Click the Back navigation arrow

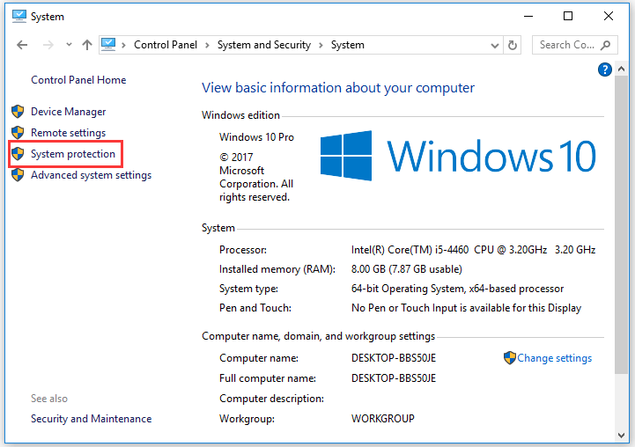click(x=22, y=45)
